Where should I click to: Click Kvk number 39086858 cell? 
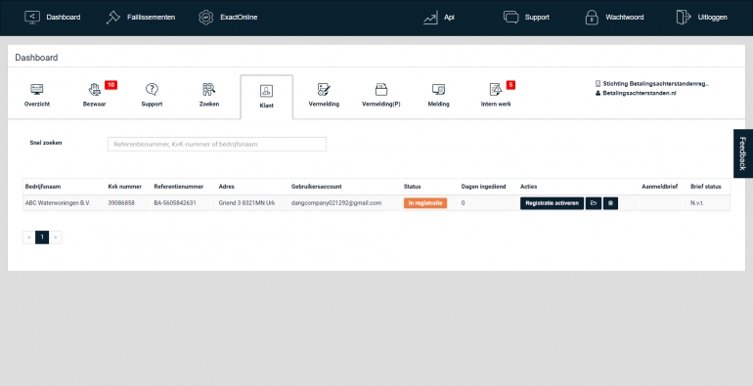pyautogui.click(x=121, y=203)
